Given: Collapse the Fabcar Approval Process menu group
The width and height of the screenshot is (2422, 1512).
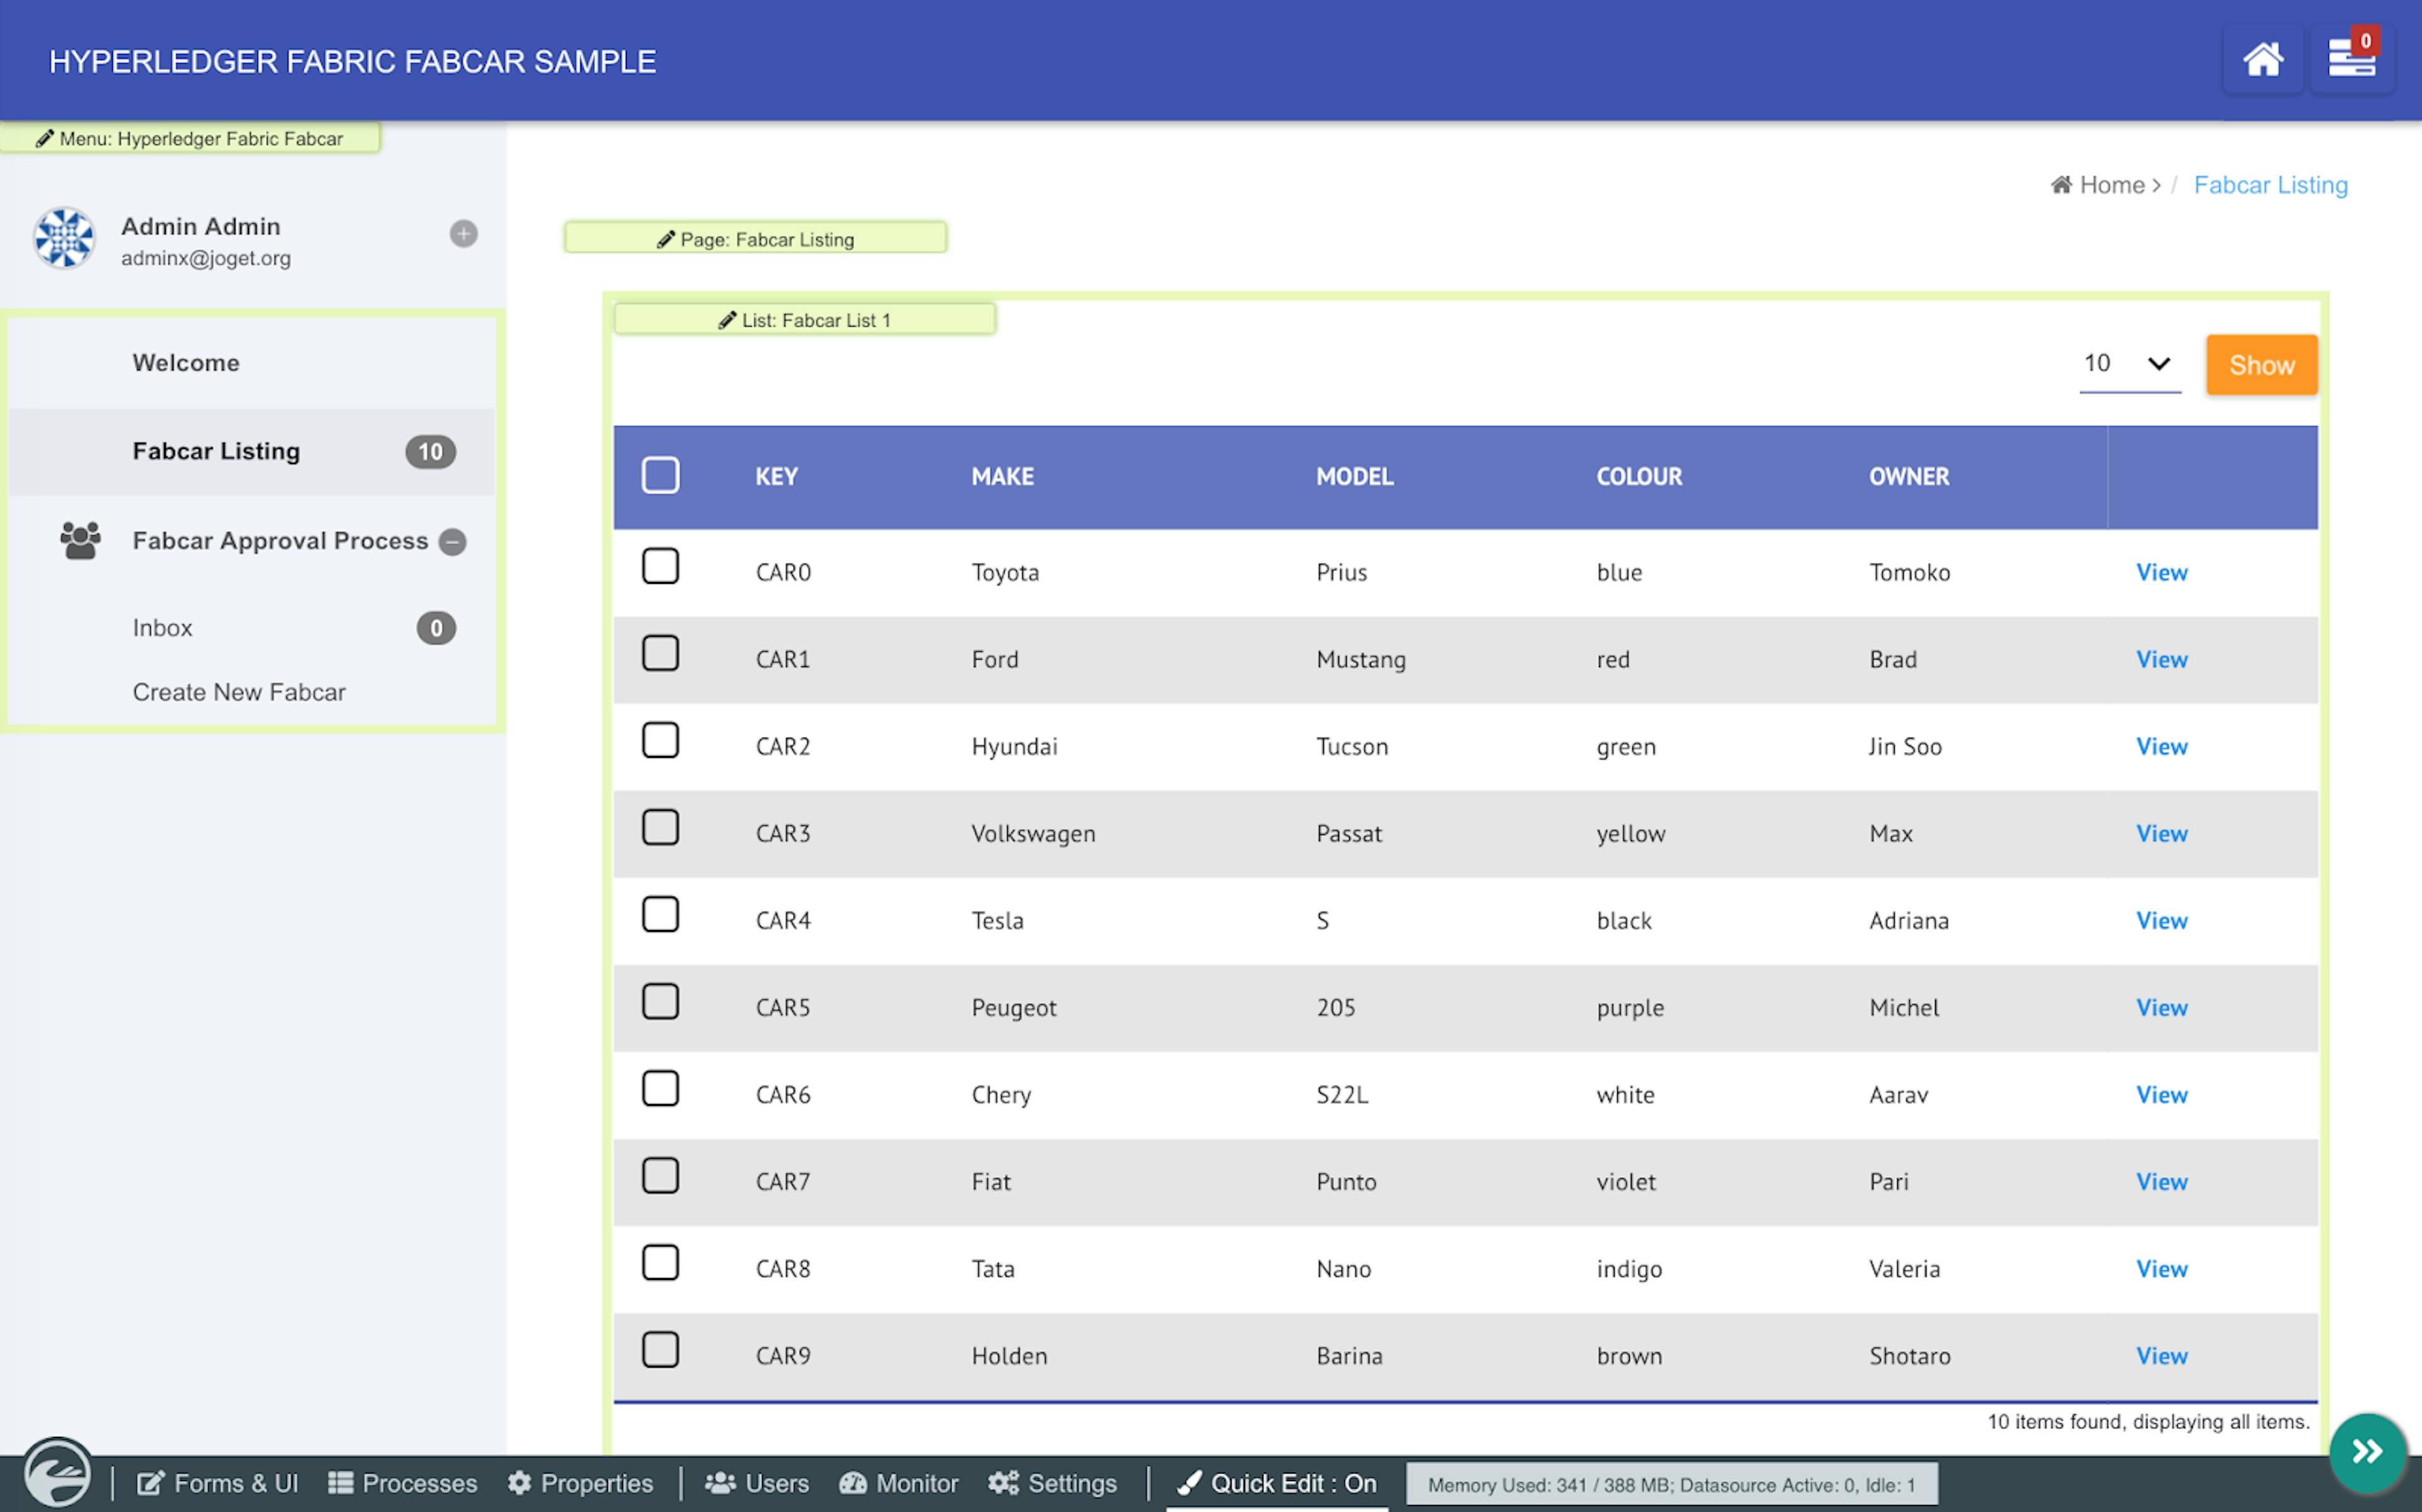Looking at the screenshot, I should [x=453, y=542].
